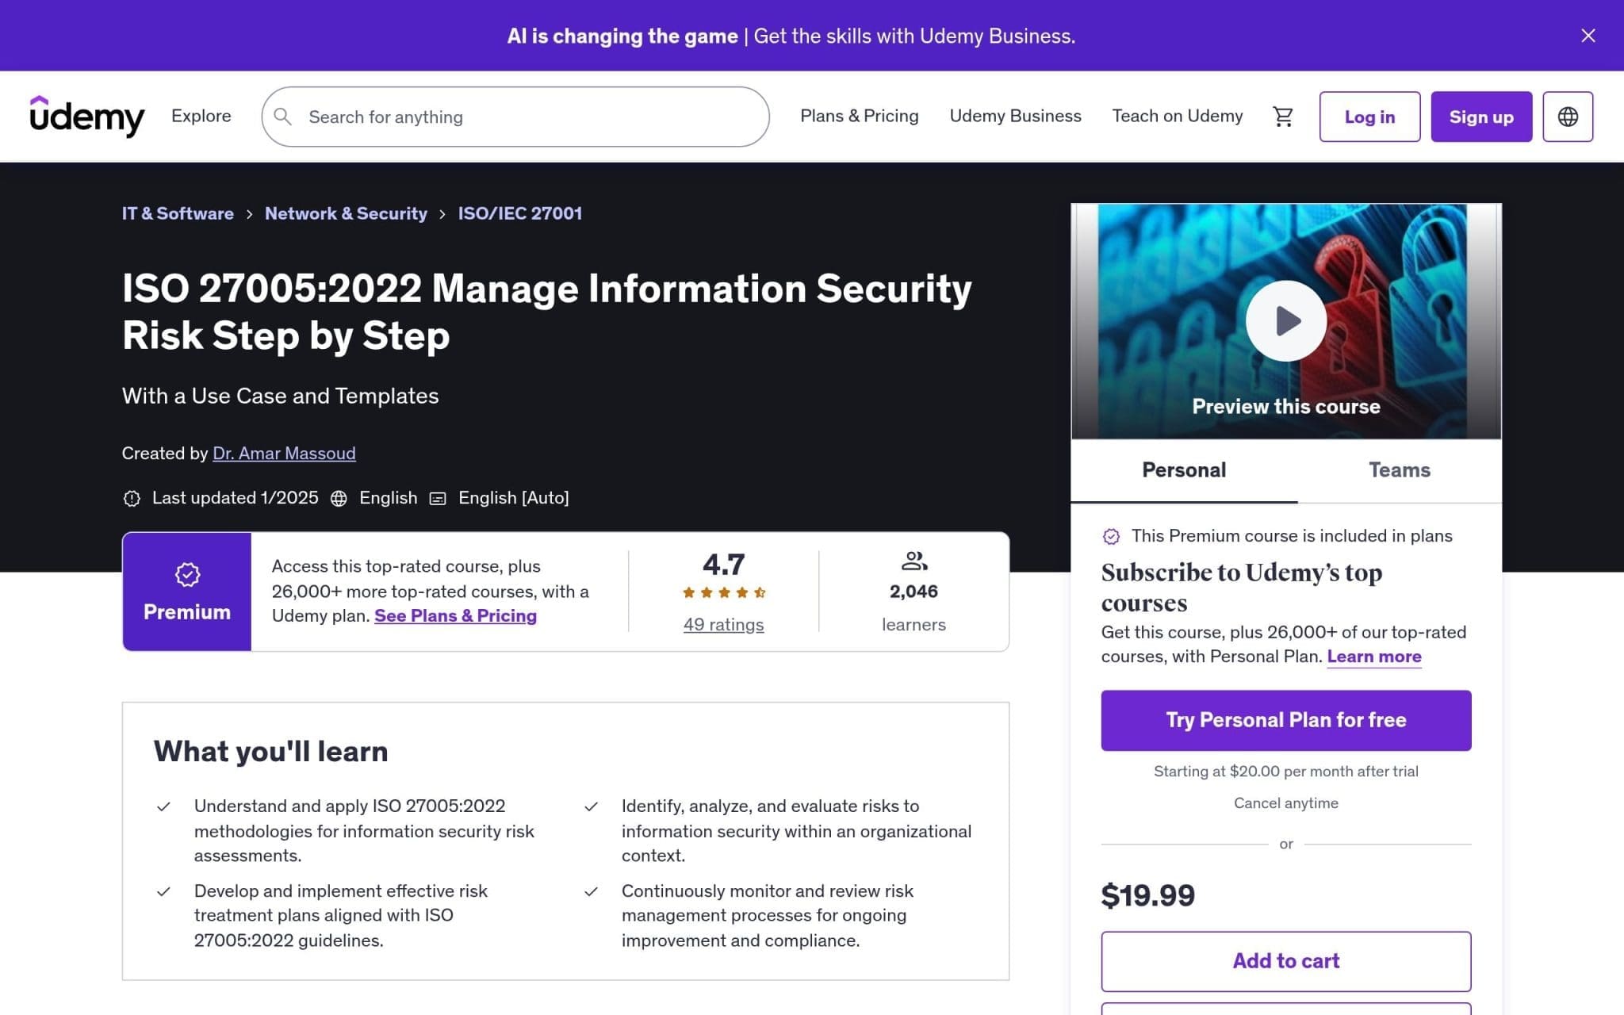
Task: Click checkmark beside Understand and apply ISO 27005:2022
Action: 163,806
